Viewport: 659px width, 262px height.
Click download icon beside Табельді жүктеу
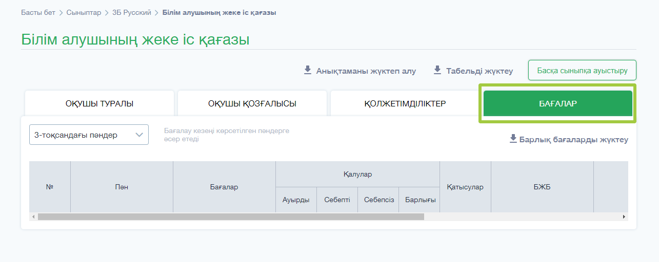[437, 70]
